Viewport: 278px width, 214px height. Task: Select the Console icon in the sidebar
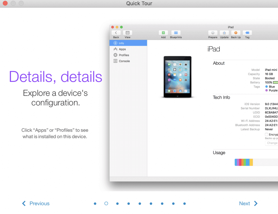(115, 61)
